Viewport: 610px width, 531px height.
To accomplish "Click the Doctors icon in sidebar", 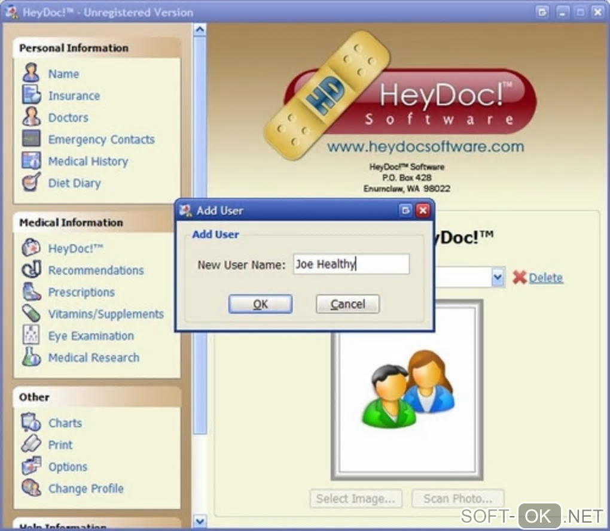I will click(x=31, y=116).
